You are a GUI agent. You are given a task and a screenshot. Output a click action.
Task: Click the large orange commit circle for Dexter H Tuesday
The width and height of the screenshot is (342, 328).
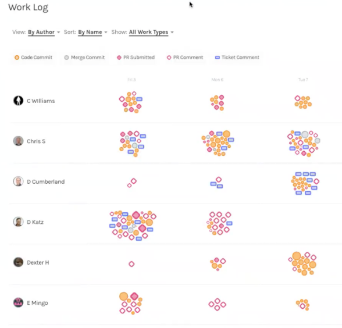pos(297,256)
